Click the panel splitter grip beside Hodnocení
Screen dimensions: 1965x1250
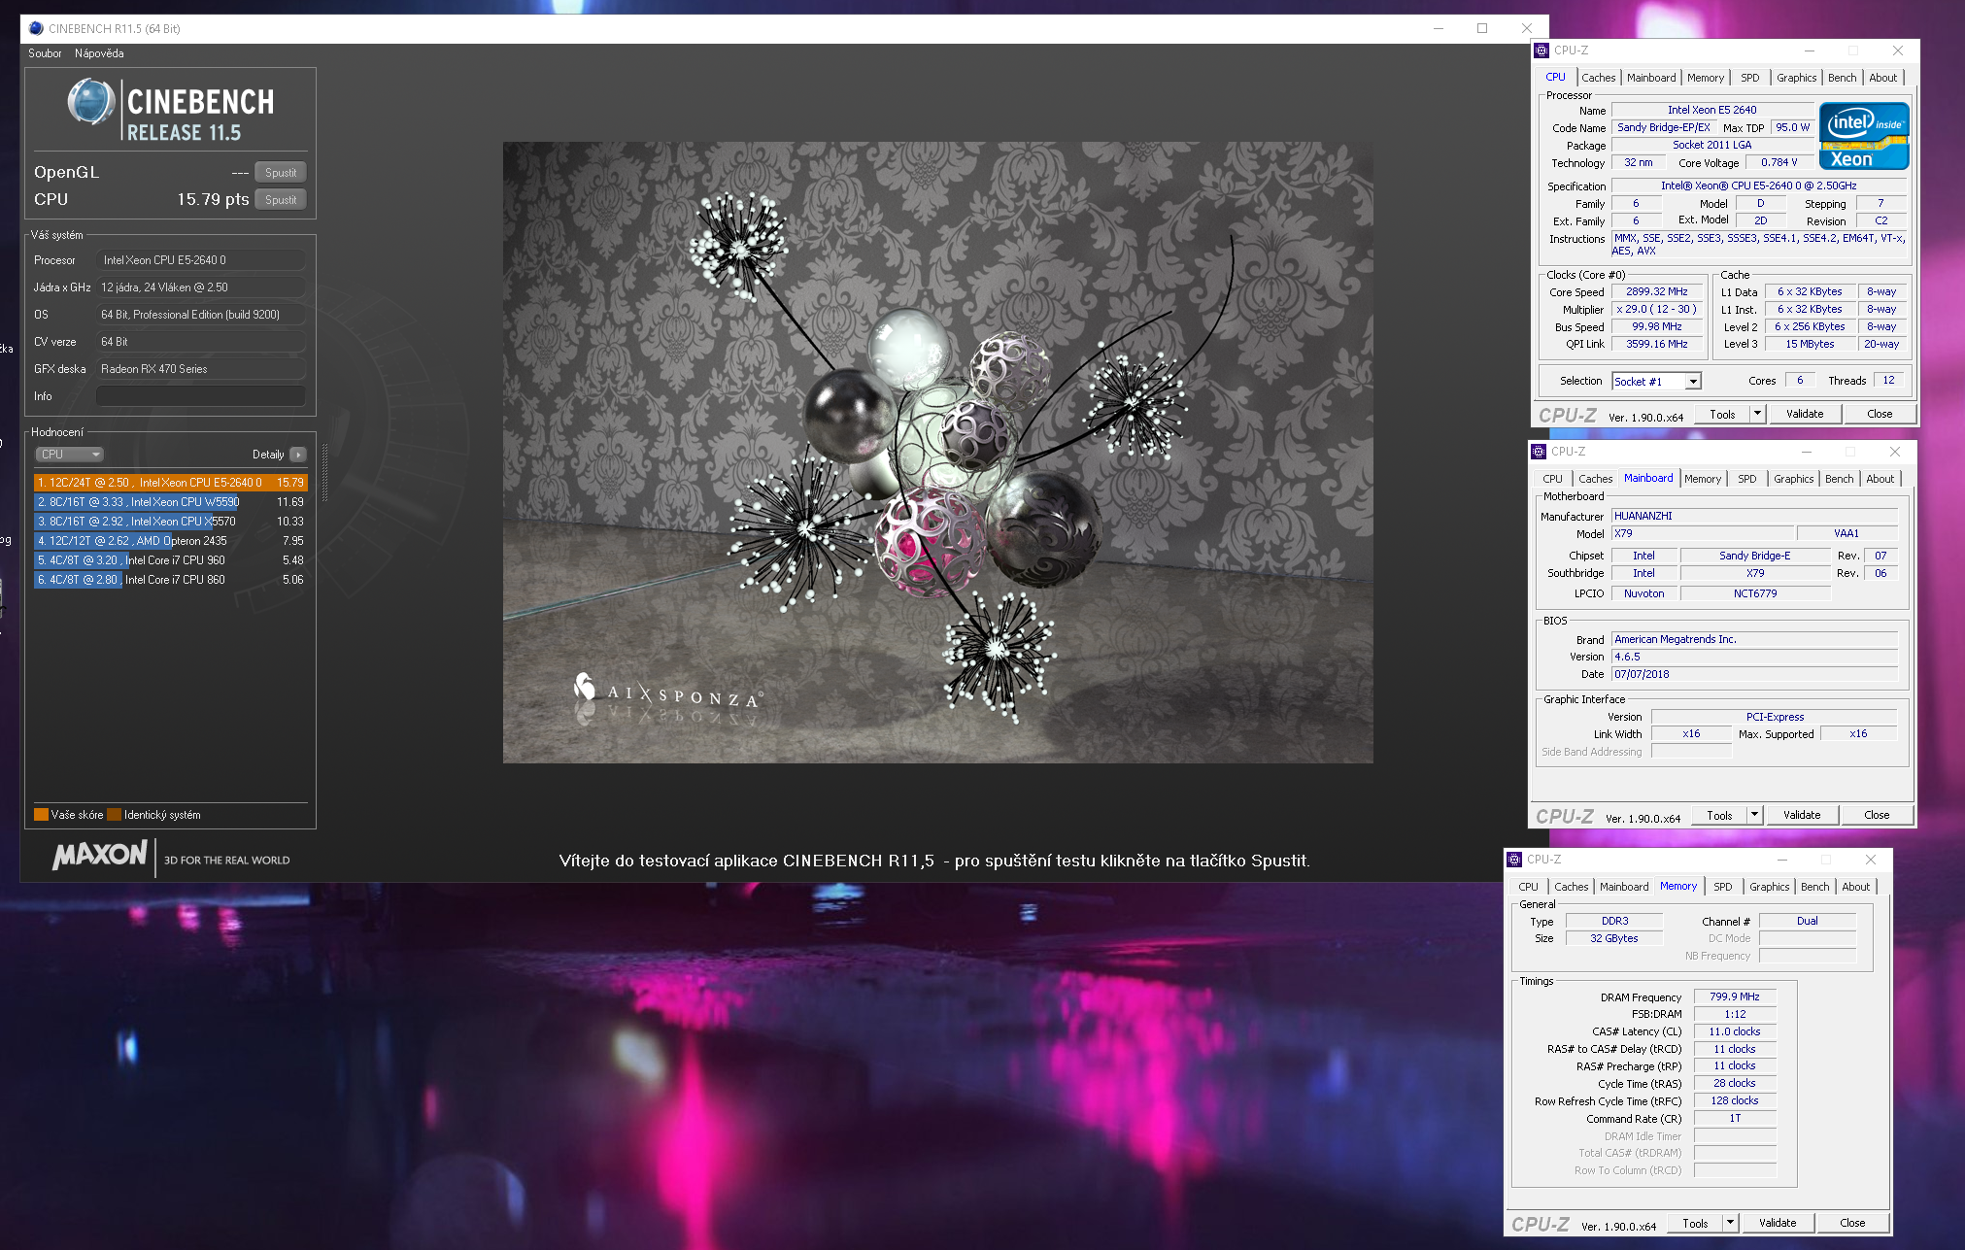click(x=324, y=473)
